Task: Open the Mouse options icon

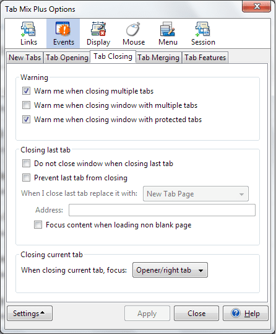Action: click(x=134, y=29)
